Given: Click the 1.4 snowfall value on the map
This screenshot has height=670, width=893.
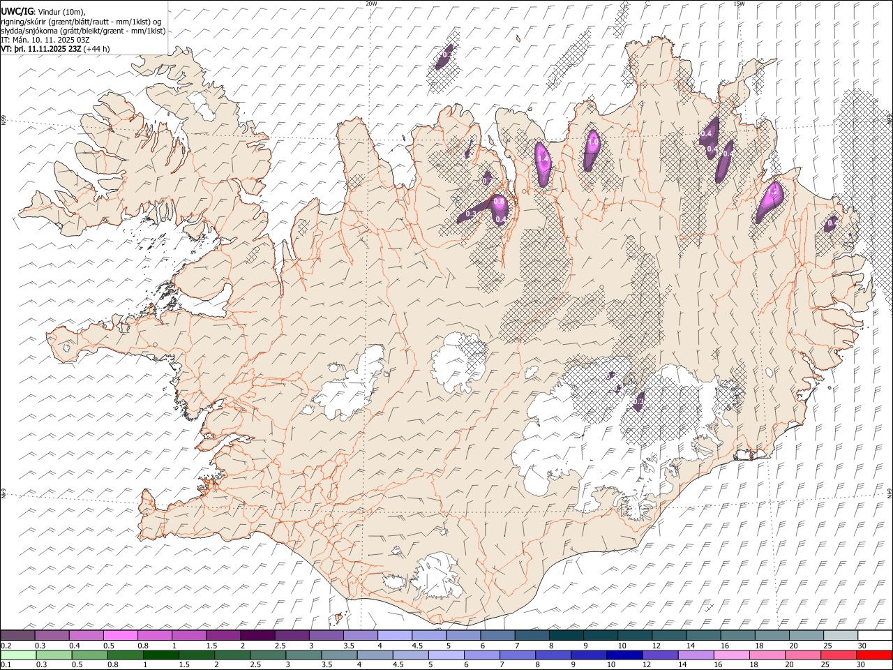Looking at the screenshot, I should pyautogui.click(x=544, y=160).
